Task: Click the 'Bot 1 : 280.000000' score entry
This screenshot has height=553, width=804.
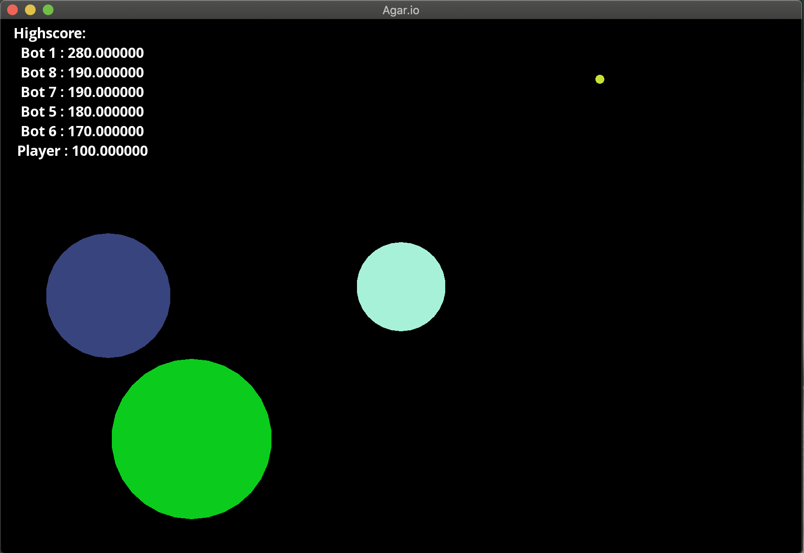Action: click(x=82, y=53)
